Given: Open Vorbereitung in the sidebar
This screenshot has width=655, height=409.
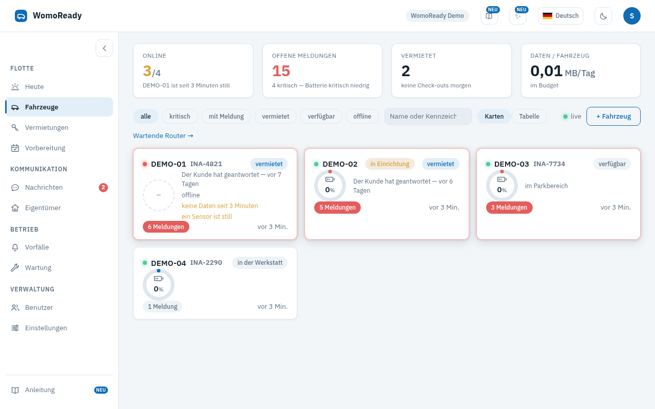Looking at the screenshot, I should point(59,148).
